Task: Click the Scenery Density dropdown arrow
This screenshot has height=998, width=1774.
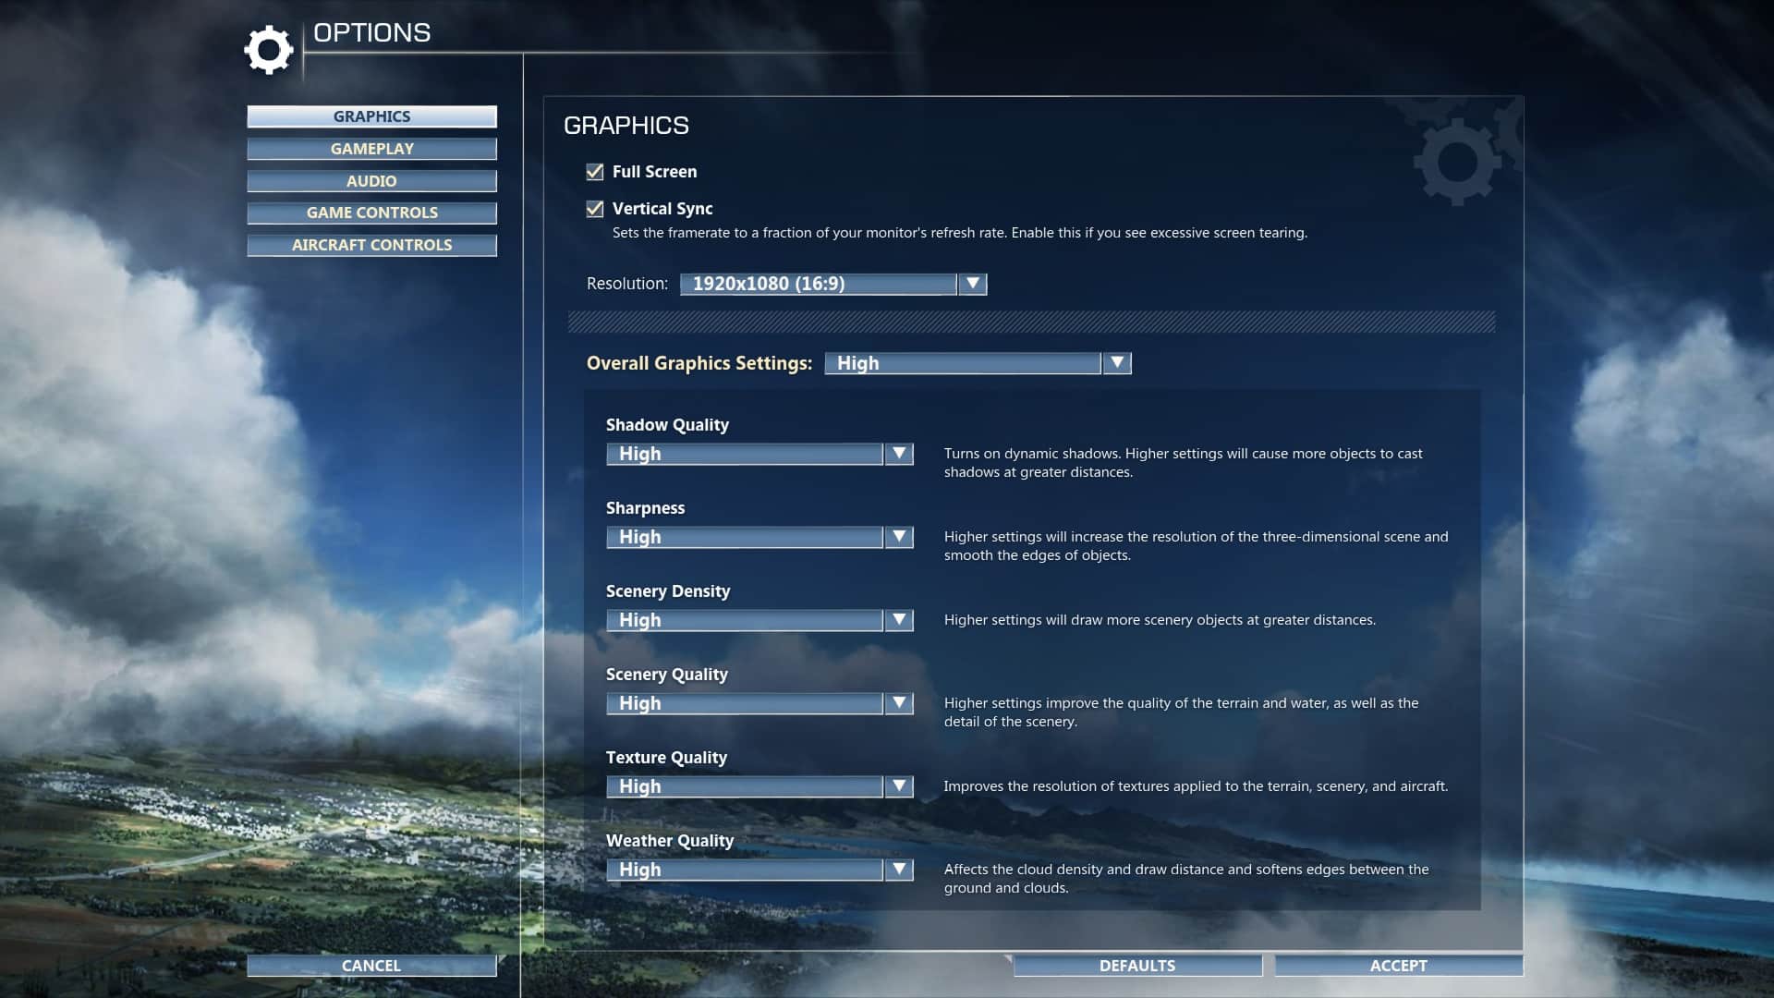Action: pyautogui.click(x=898, y=620)
